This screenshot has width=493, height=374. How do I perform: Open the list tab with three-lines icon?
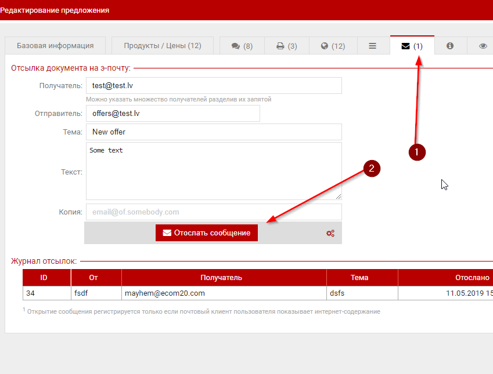(372, 46)
